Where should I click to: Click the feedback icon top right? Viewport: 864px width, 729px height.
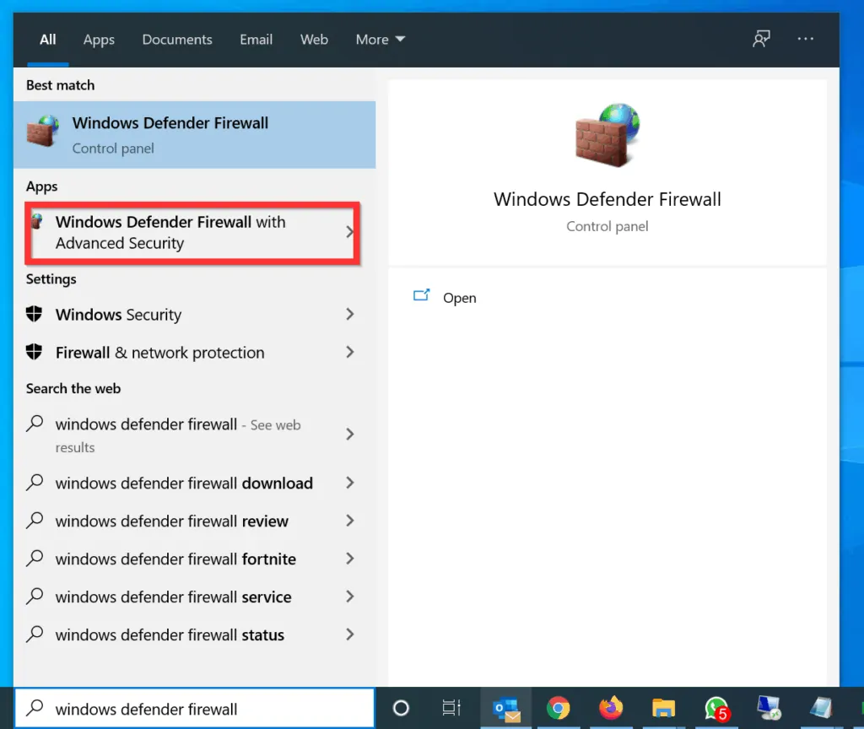(761, 39)
